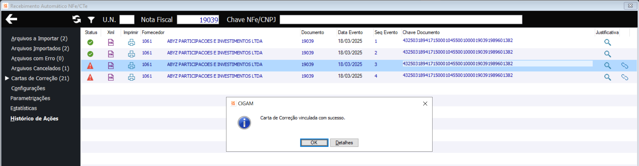View justificativa magnifier for Seq Evento 4
Image resolution: width=639 pixels, height=166 pixels.
pos(608,77)
